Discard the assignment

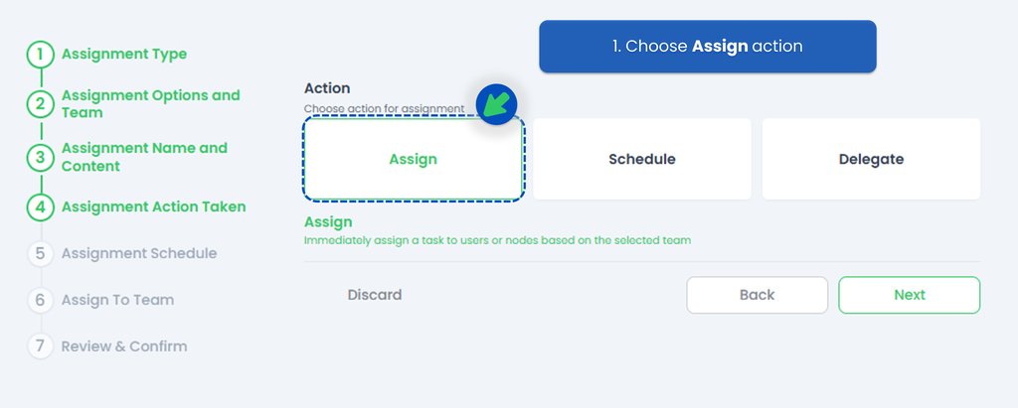(375, 295)
